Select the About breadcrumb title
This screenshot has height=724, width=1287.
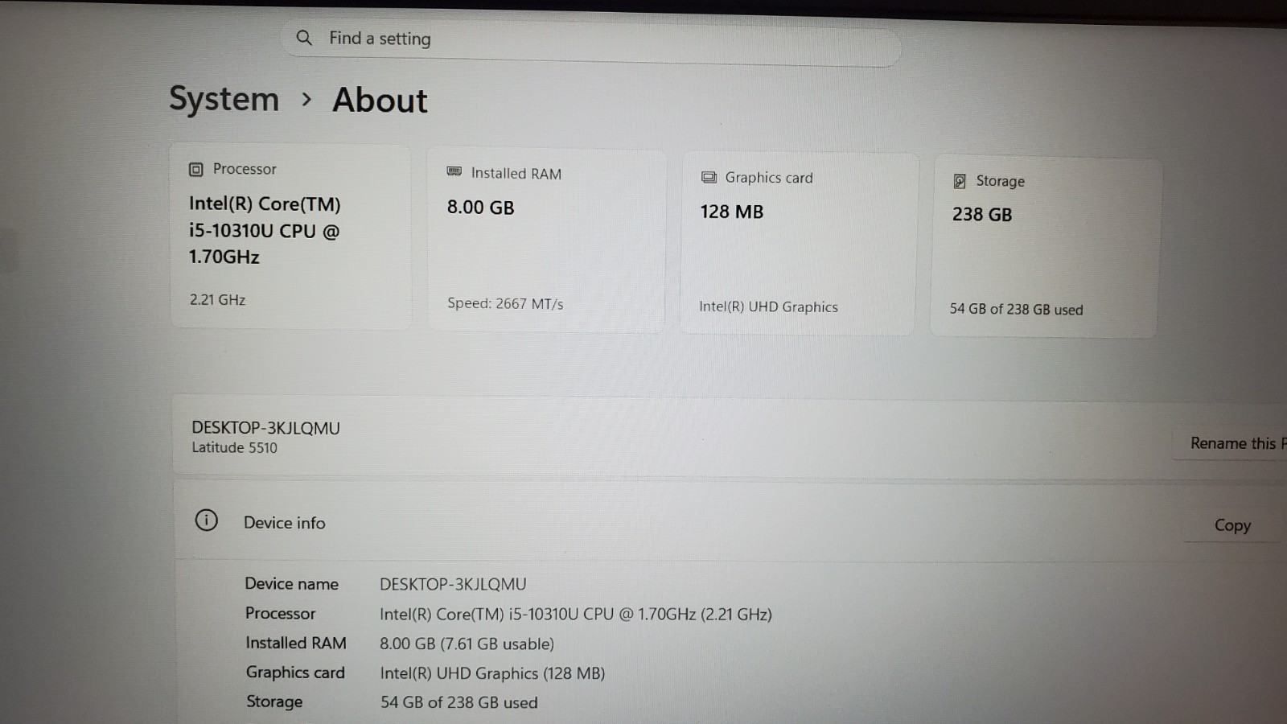tap(380, 101)
